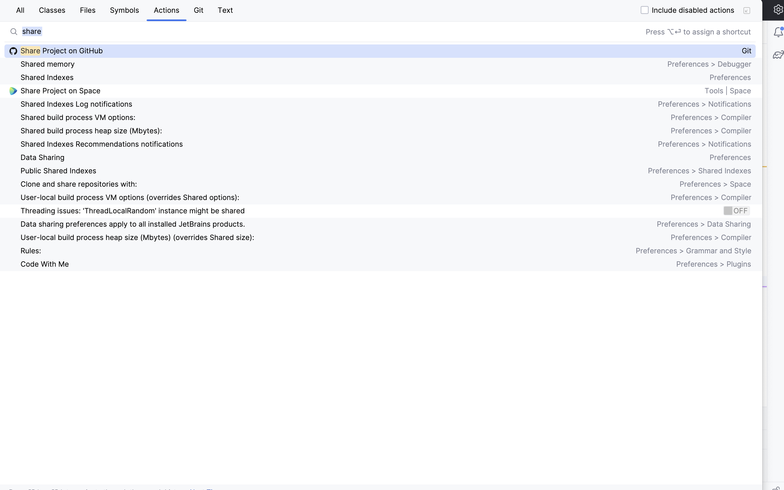The image size is (784, 490).
Task: Select Shared memory debugger result
Action: (47, 64)
